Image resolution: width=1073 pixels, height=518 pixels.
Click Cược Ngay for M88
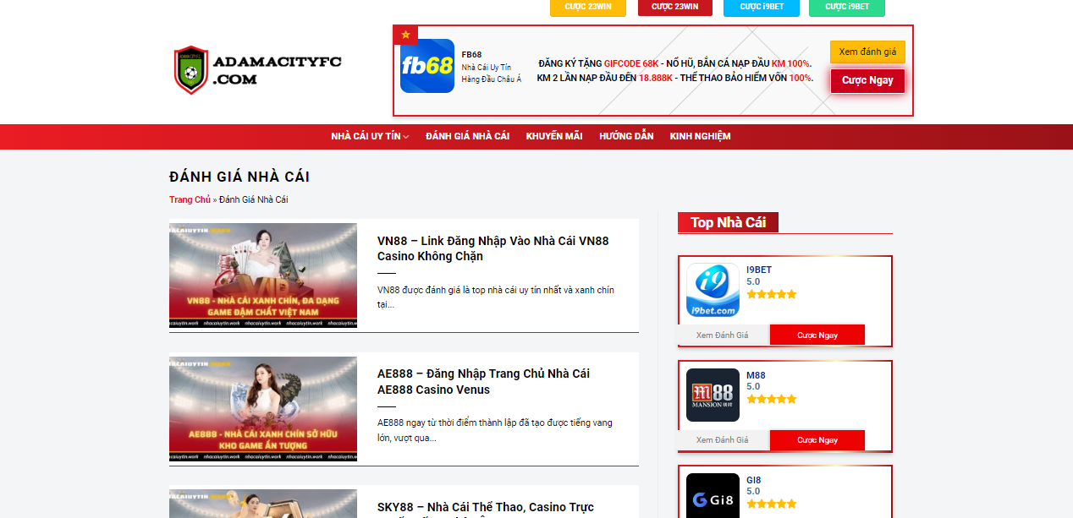pyautogui.click(x=817, y=439)
